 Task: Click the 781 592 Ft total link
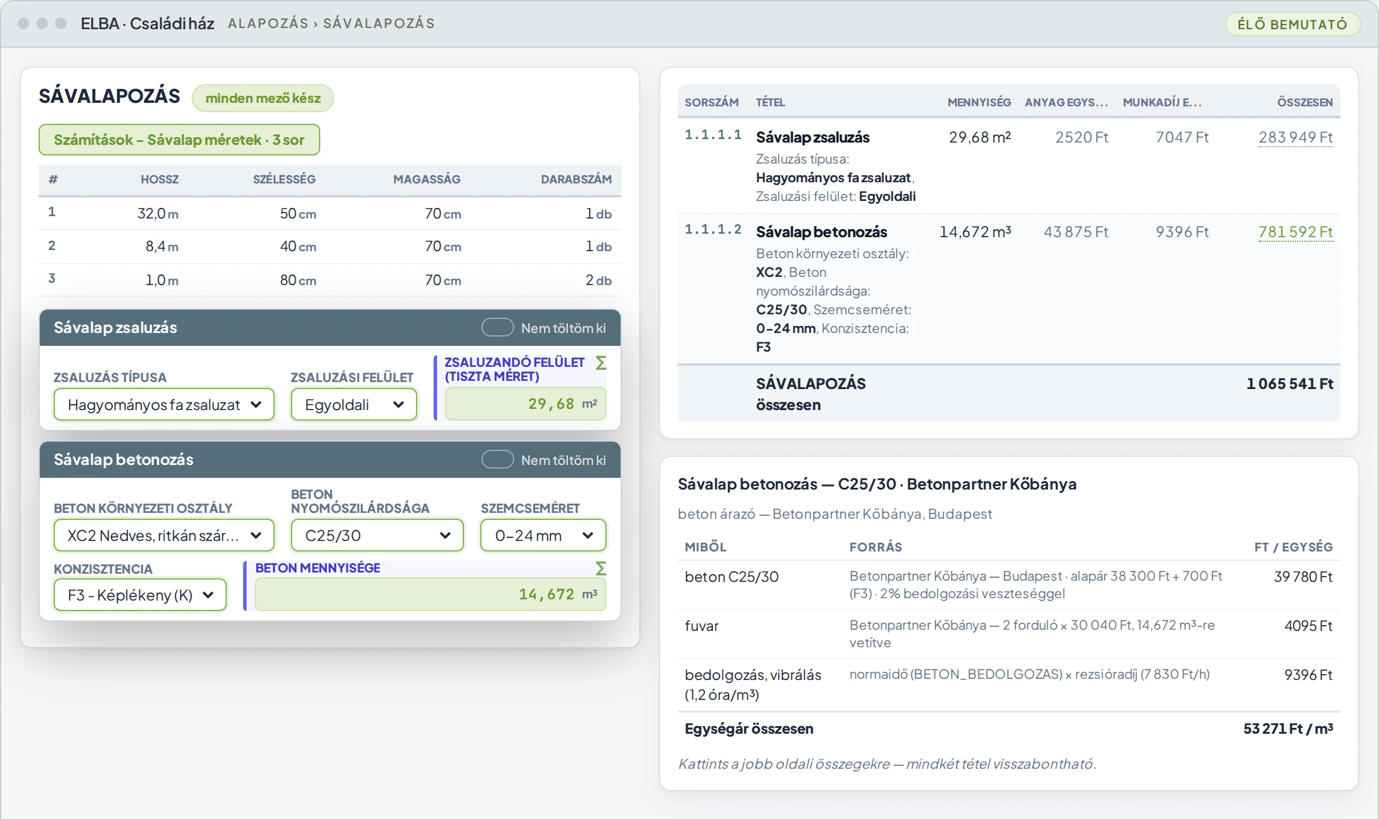point(1295,232)
